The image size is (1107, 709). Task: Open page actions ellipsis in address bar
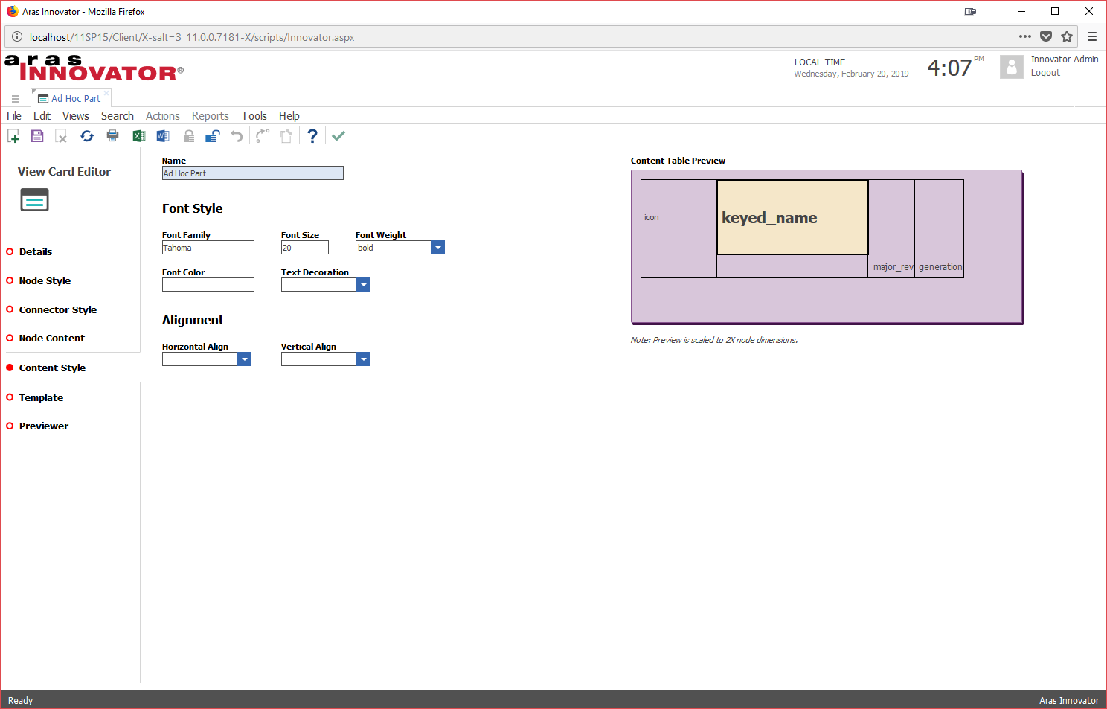[x=1025, y=36]
